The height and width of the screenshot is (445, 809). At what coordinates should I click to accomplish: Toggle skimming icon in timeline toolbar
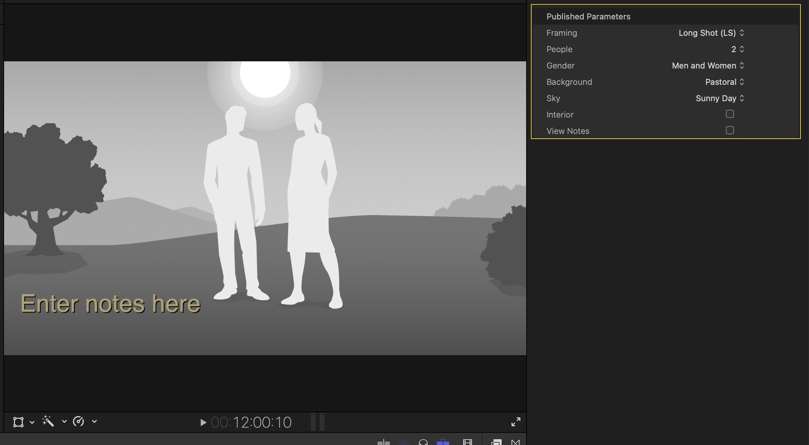pyautogui.click(x=384, y=442)
